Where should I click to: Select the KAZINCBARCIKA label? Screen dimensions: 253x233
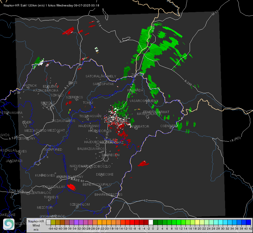(46, 91)
